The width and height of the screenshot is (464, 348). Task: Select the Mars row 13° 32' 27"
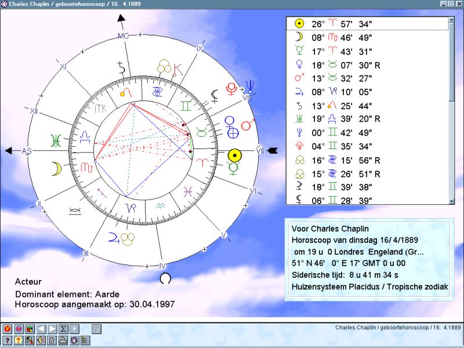368,79
